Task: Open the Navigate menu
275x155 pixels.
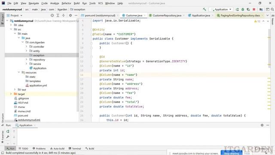Action: pos(34,3)
